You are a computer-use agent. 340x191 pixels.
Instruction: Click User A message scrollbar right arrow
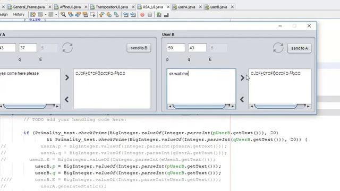57,106
